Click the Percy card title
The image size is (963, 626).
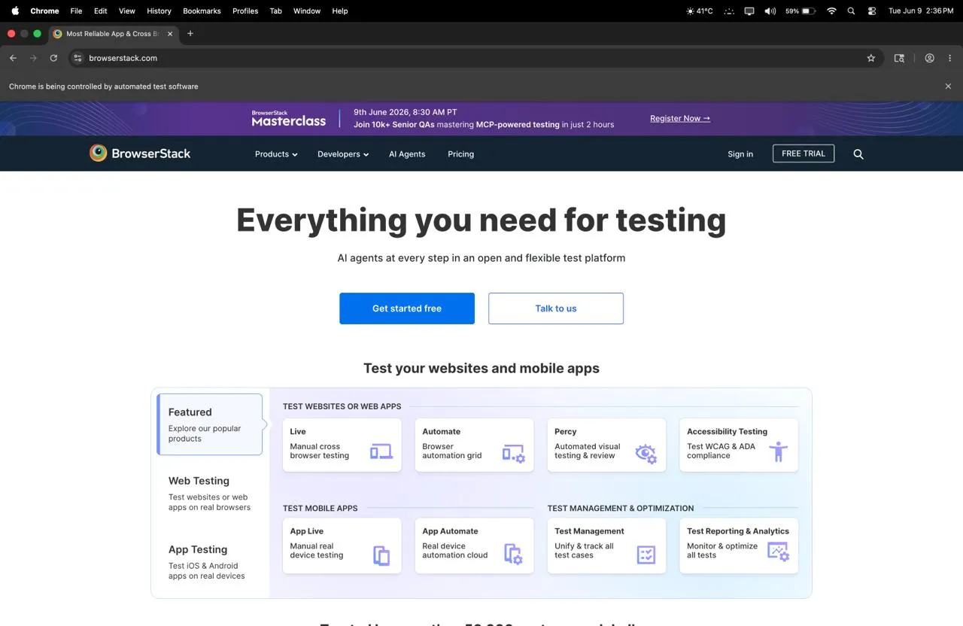tap(566, 432)
